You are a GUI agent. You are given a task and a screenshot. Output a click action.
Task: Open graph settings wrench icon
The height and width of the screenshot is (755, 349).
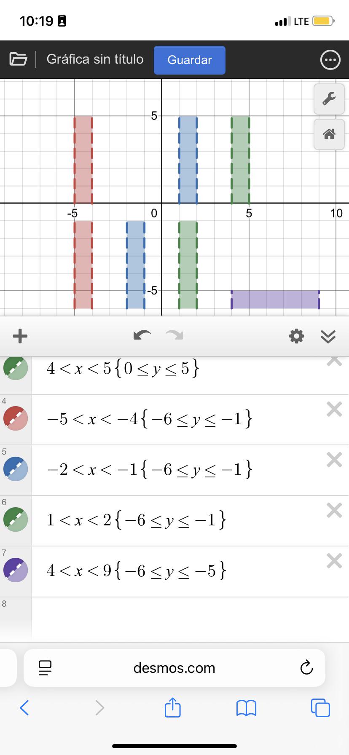click(x=329, y=99)
